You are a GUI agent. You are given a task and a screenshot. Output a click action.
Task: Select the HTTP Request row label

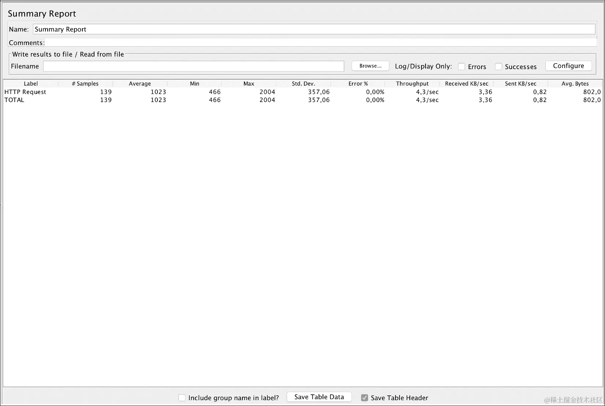click(25, 92)
